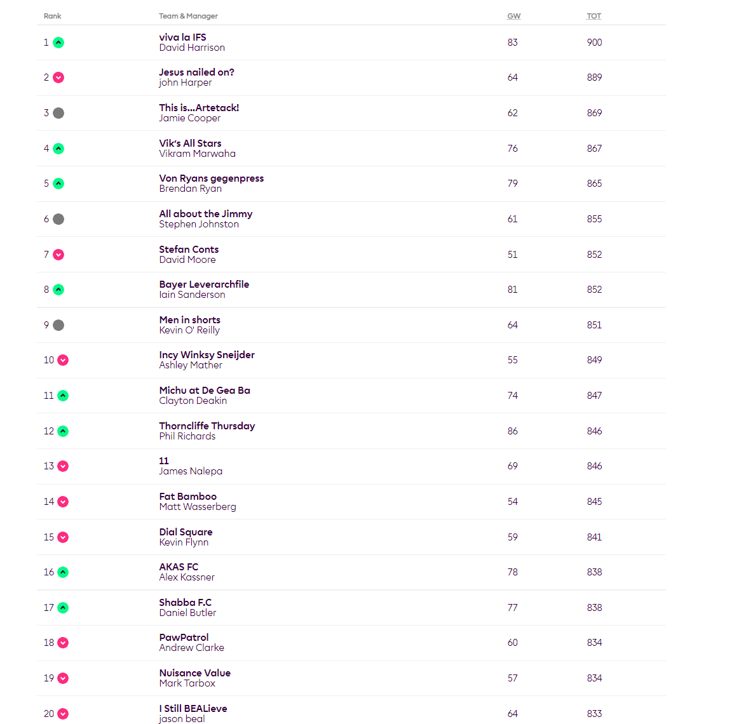Open Jesus nailed on? team
The height and width of the screenshot is (724, 746).
click(196, 72)
